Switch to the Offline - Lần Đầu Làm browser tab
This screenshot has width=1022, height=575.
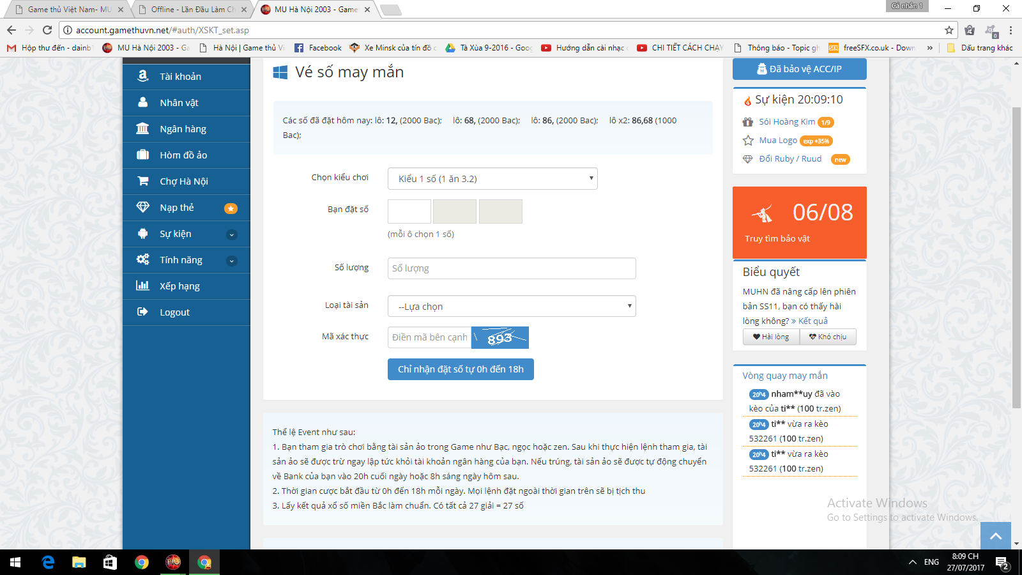coord(192,10)
